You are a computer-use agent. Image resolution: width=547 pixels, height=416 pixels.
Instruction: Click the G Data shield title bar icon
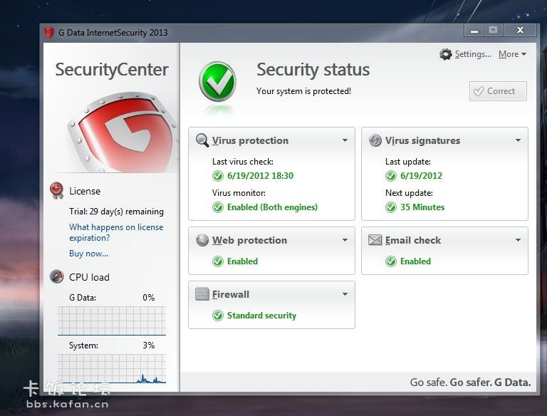49,33
